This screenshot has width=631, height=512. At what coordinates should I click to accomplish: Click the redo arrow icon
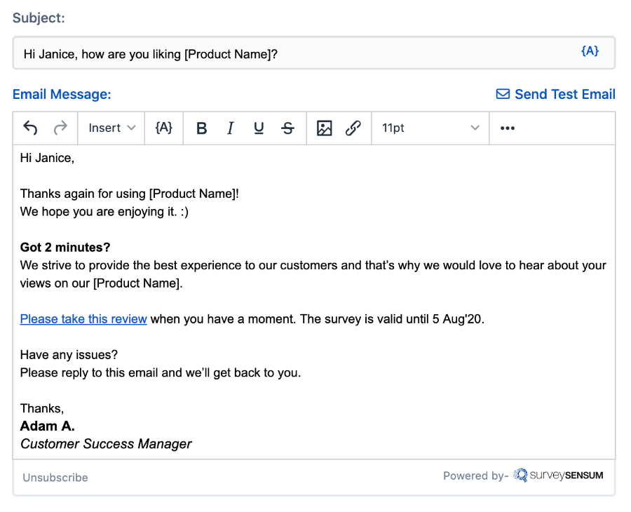60,128
